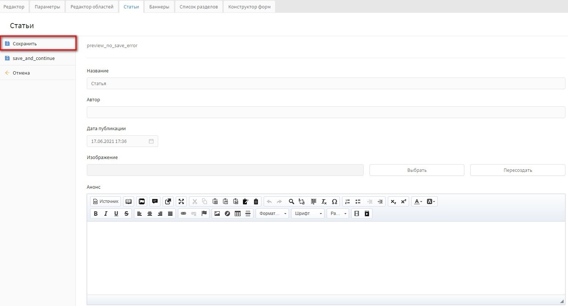Expand the Шрифт font dropdown
568x306 pixels.
pyautogui.click(x=308, y=214)
